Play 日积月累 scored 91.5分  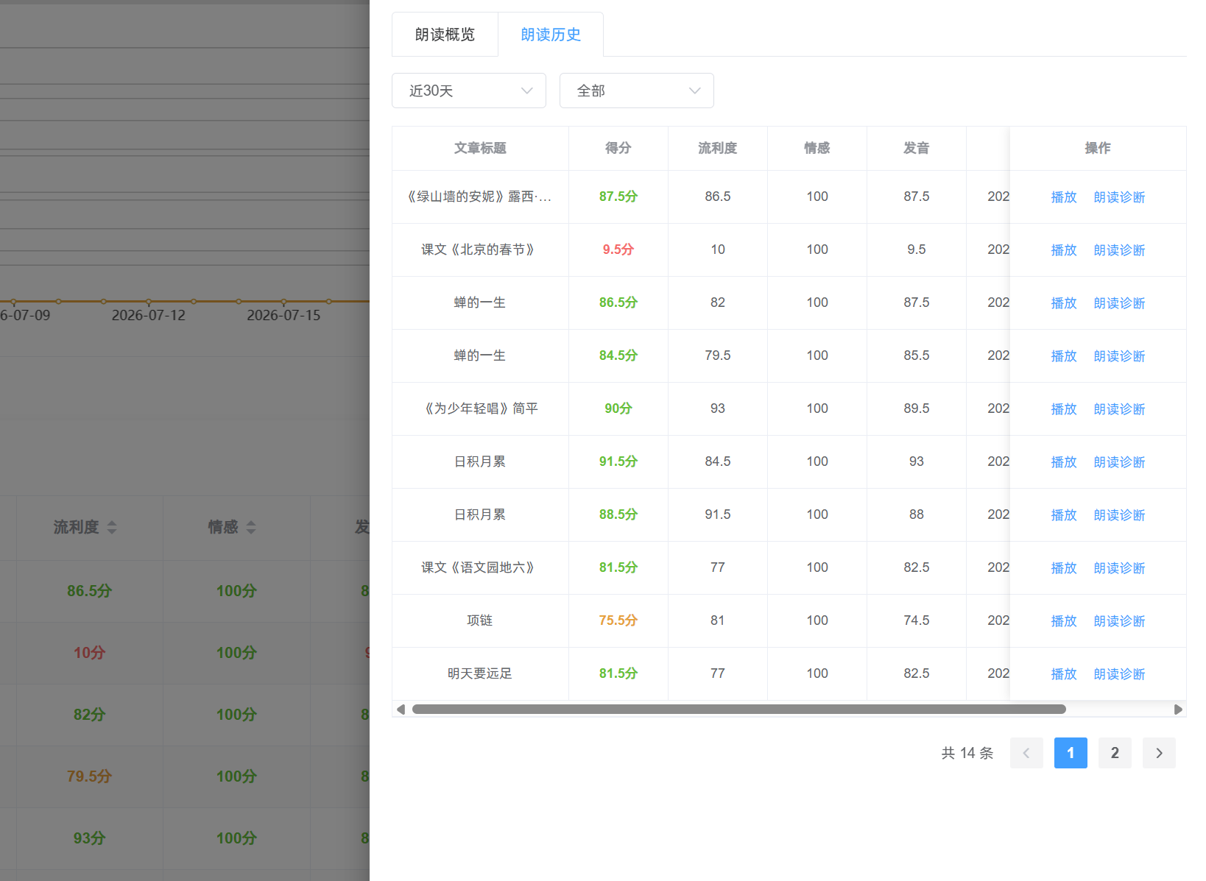(x=1064, y=462)
